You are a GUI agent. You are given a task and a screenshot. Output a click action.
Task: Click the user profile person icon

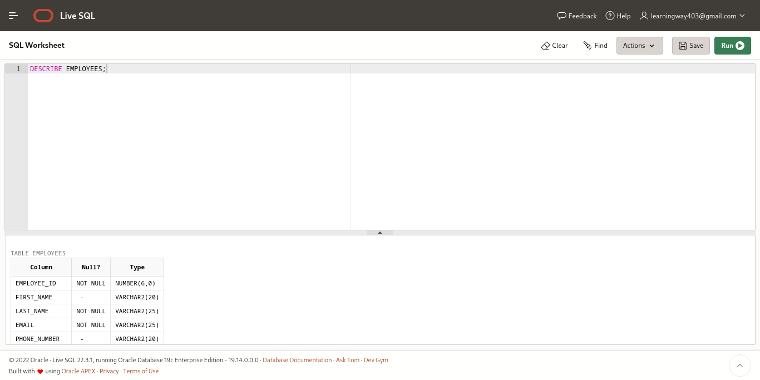click(644, 16)
